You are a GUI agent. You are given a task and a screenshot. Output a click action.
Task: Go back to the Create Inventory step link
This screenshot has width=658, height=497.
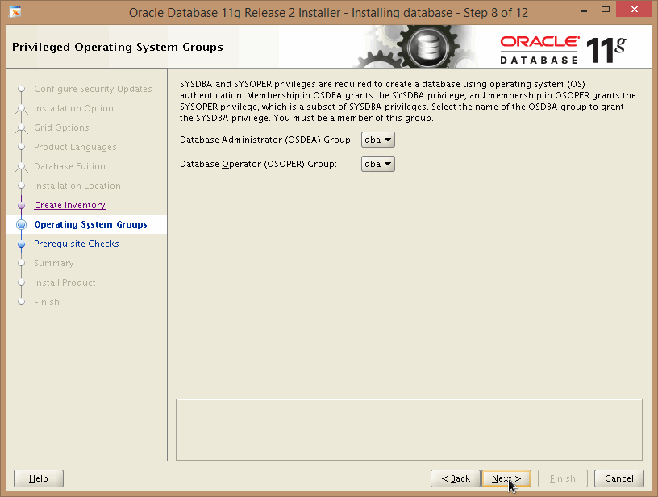(69, 206)
